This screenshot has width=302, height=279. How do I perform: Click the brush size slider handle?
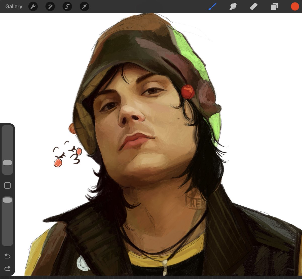7,163
